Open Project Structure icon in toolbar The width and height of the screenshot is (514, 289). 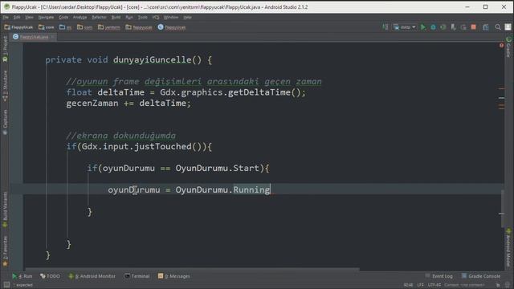(x=485, y=27)
